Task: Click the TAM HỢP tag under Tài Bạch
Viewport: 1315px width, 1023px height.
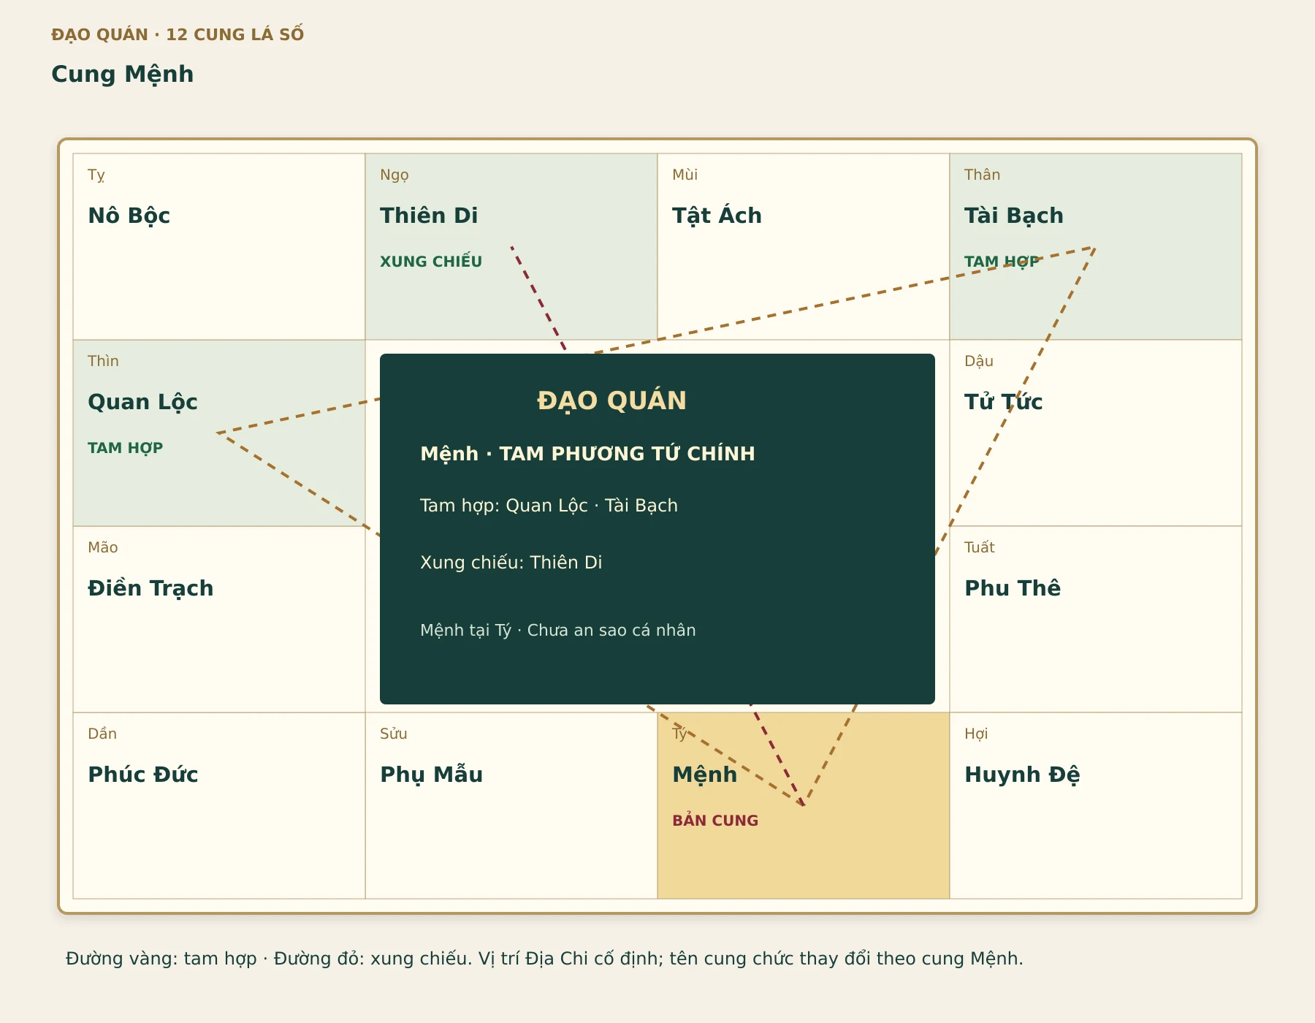Action: pyautogui.click(x=1002, y=262)
